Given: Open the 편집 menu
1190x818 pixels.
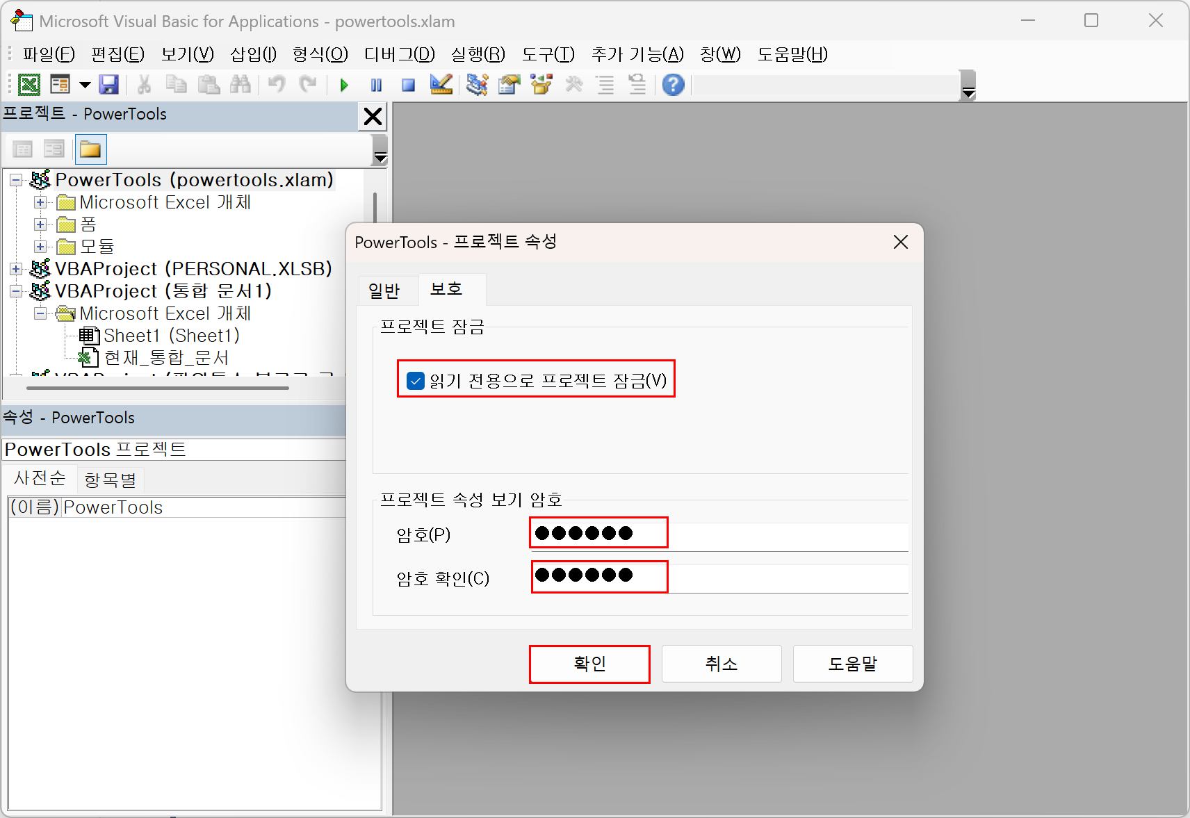Looking at the screenshot, I should point(117,54).
